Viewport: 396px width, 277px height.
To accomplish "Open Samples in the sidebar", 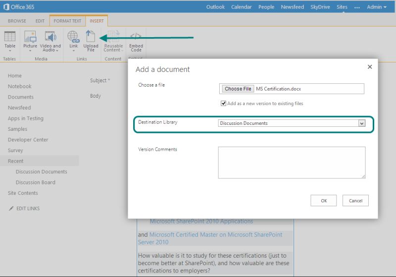I will point(17,129).
